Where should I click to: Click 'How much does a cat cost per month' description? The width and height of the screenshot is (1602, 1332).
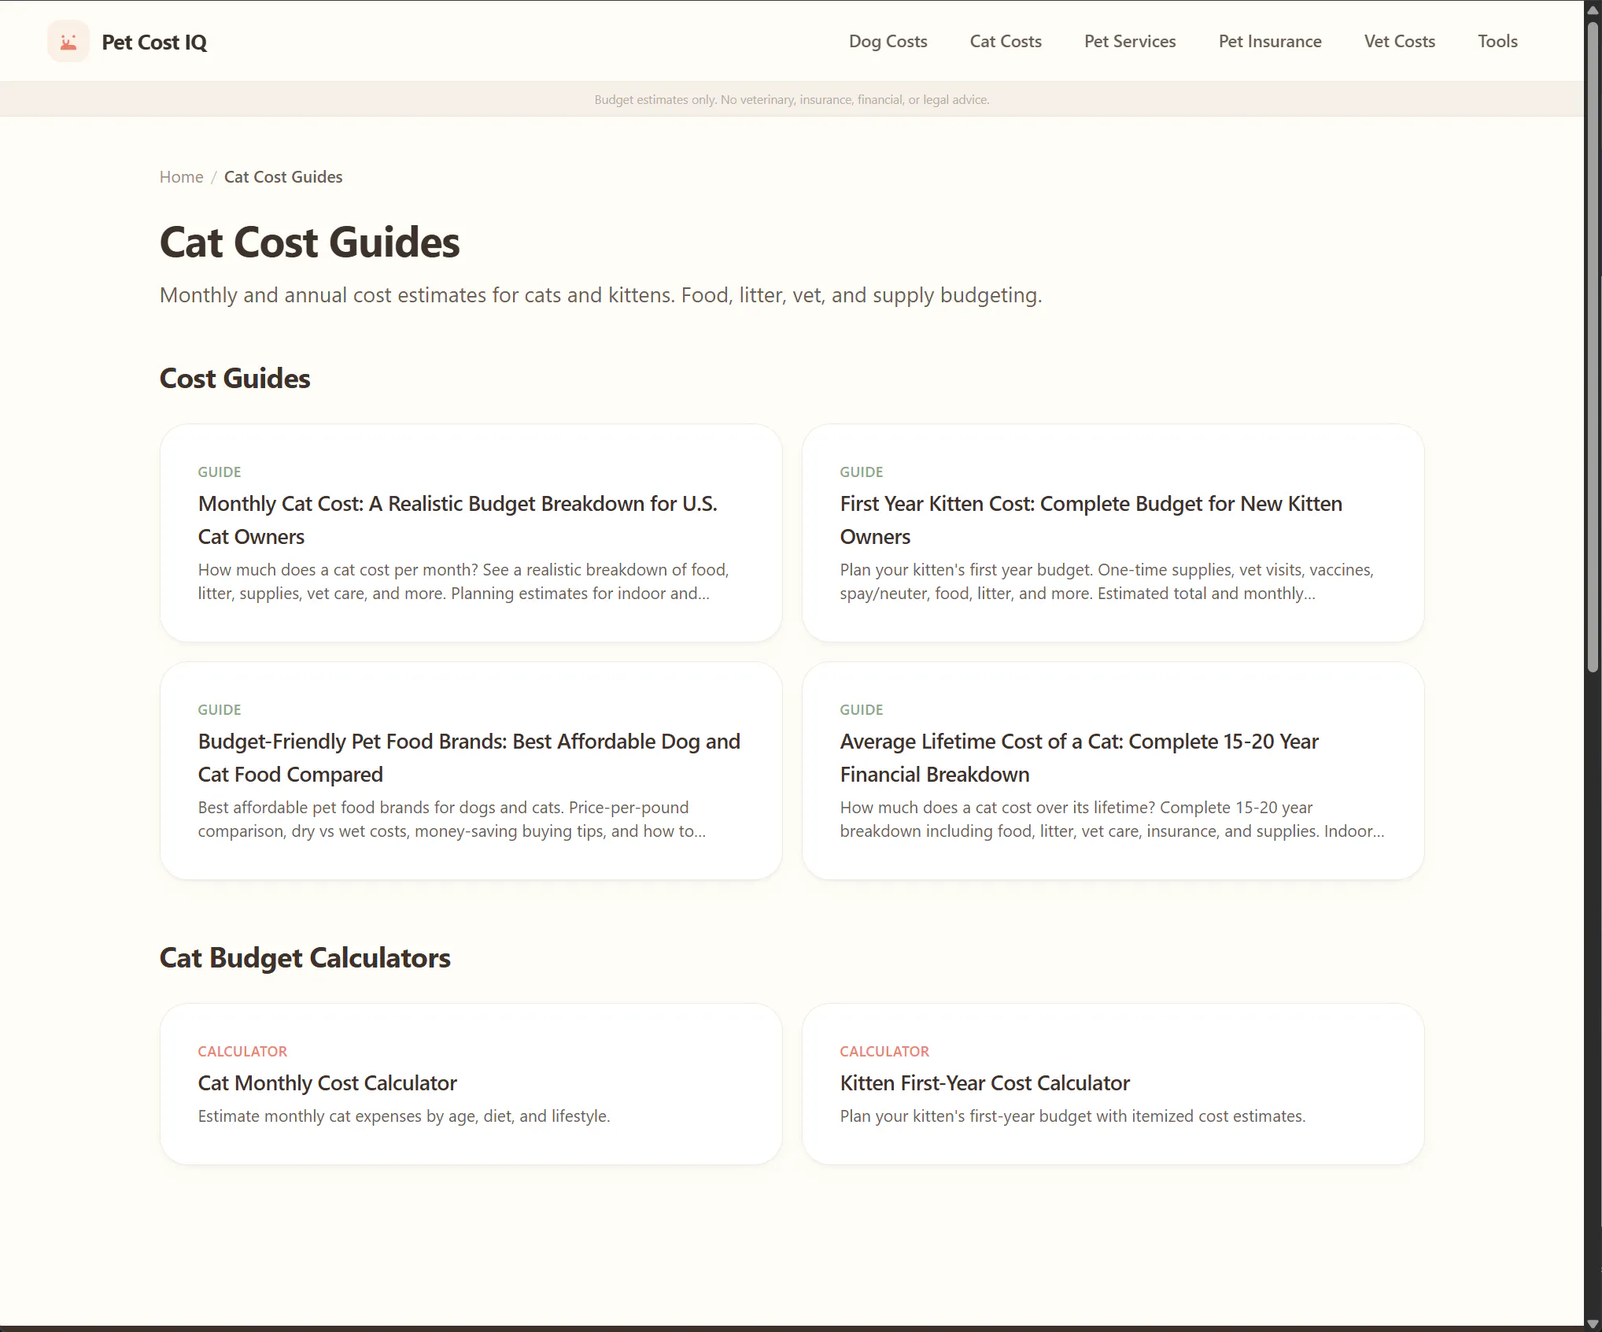(463, 582)
